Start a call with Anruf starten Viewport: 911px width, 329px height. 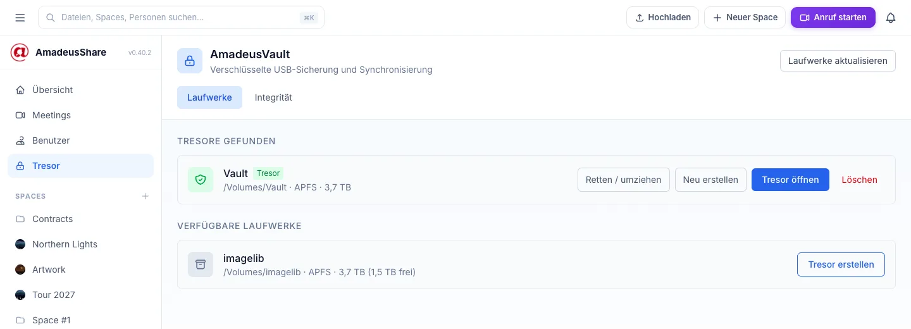(x=833, y=18)
